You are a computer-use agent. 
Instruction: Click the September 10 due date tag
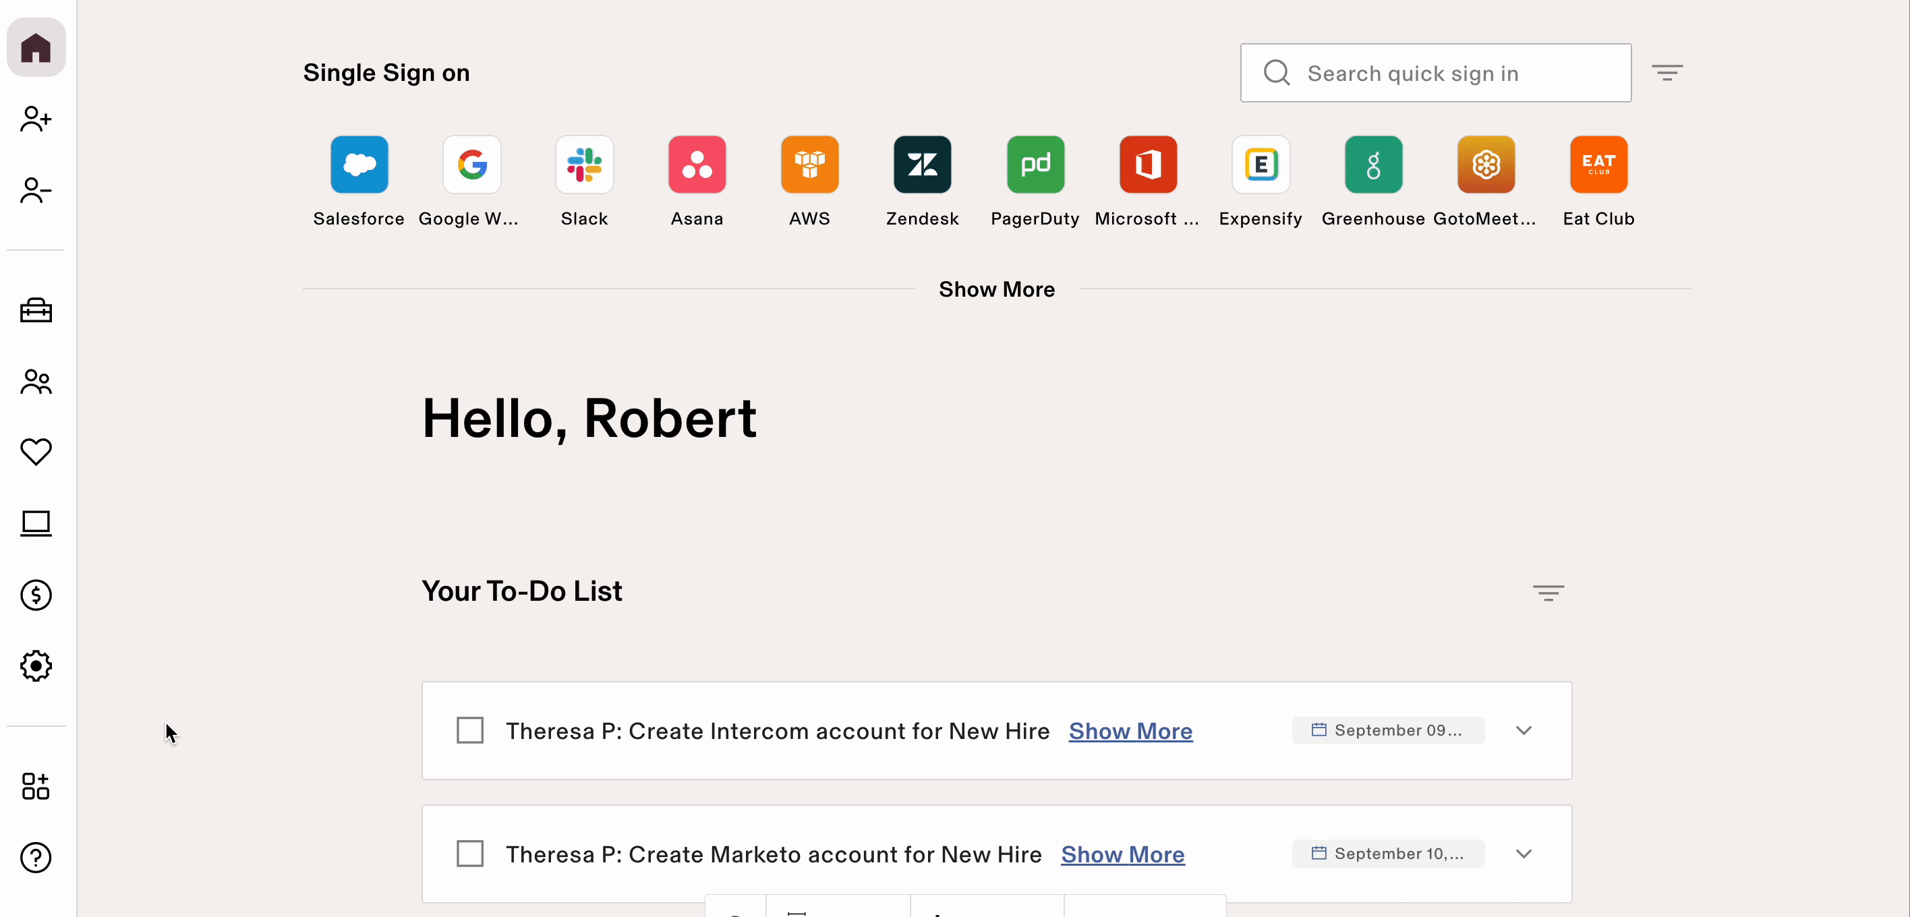[x=1388, y=854]
